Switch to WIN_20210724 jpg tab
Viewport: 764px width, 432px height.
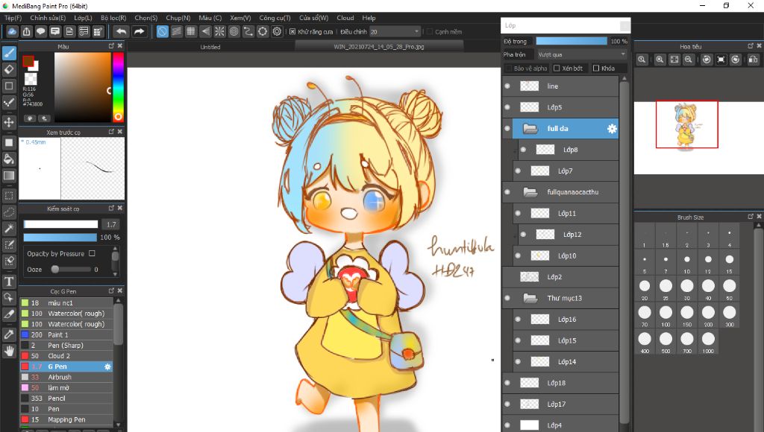click(378, 47)
